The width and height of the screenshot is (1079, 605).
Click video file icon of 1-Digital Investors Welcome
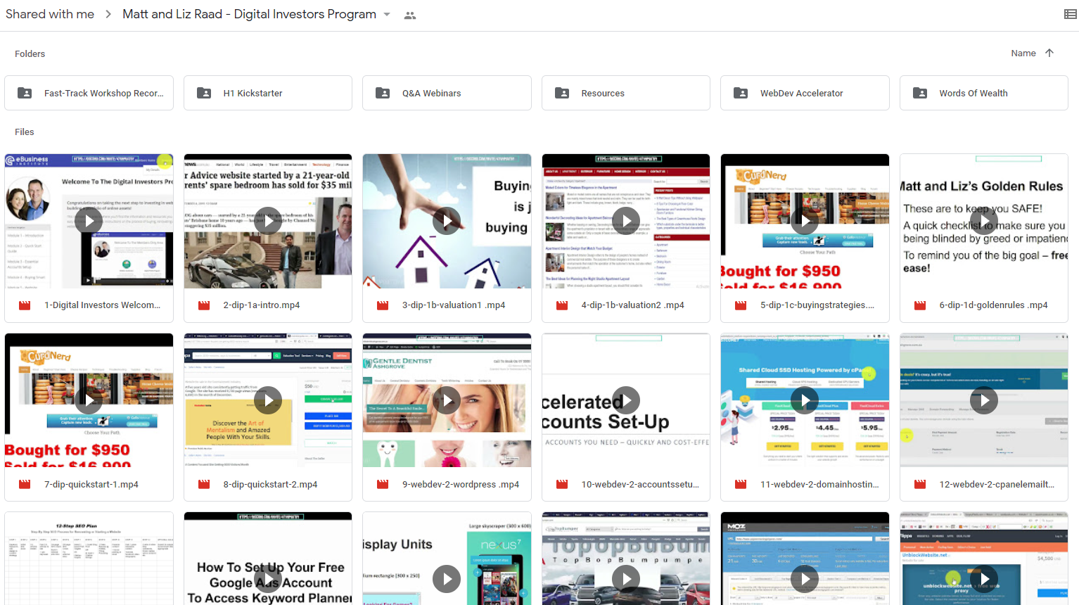tap(25, 305)
